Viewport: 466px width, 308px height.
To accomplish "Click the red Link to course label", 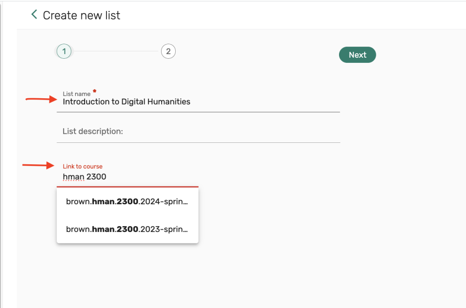I will click(x=82, y=167).
